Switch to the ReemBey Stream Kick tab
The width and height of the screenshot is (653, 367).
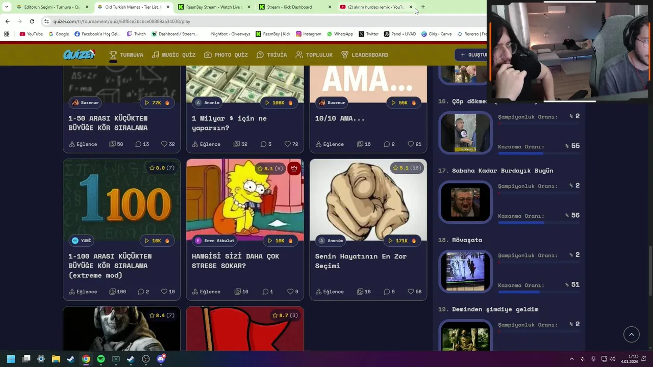pyautogui.click(x=214, y=7)
